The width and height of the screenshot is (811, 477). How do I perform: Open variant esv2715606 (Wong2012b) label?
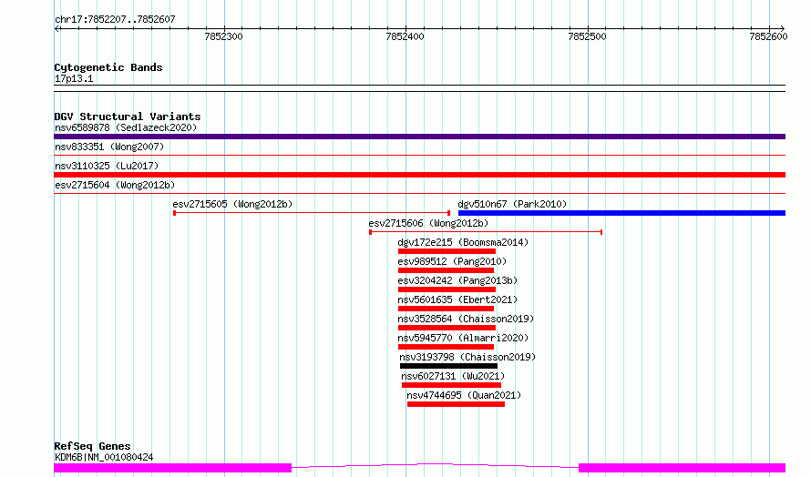(428, 223)
